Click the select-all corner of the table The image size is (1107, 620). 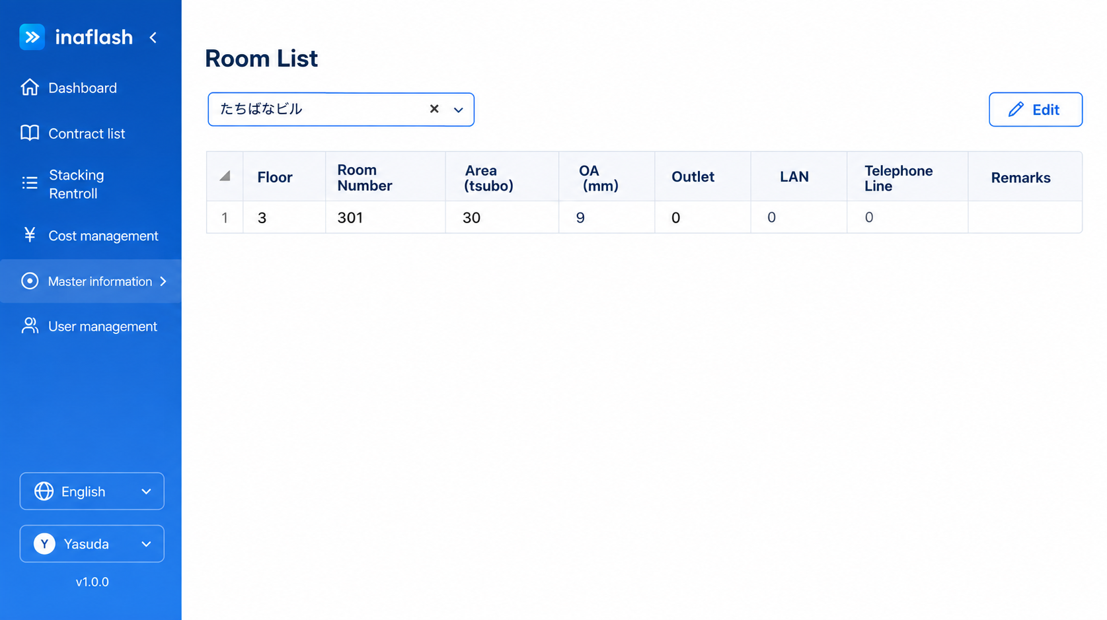tap(225, 176)
